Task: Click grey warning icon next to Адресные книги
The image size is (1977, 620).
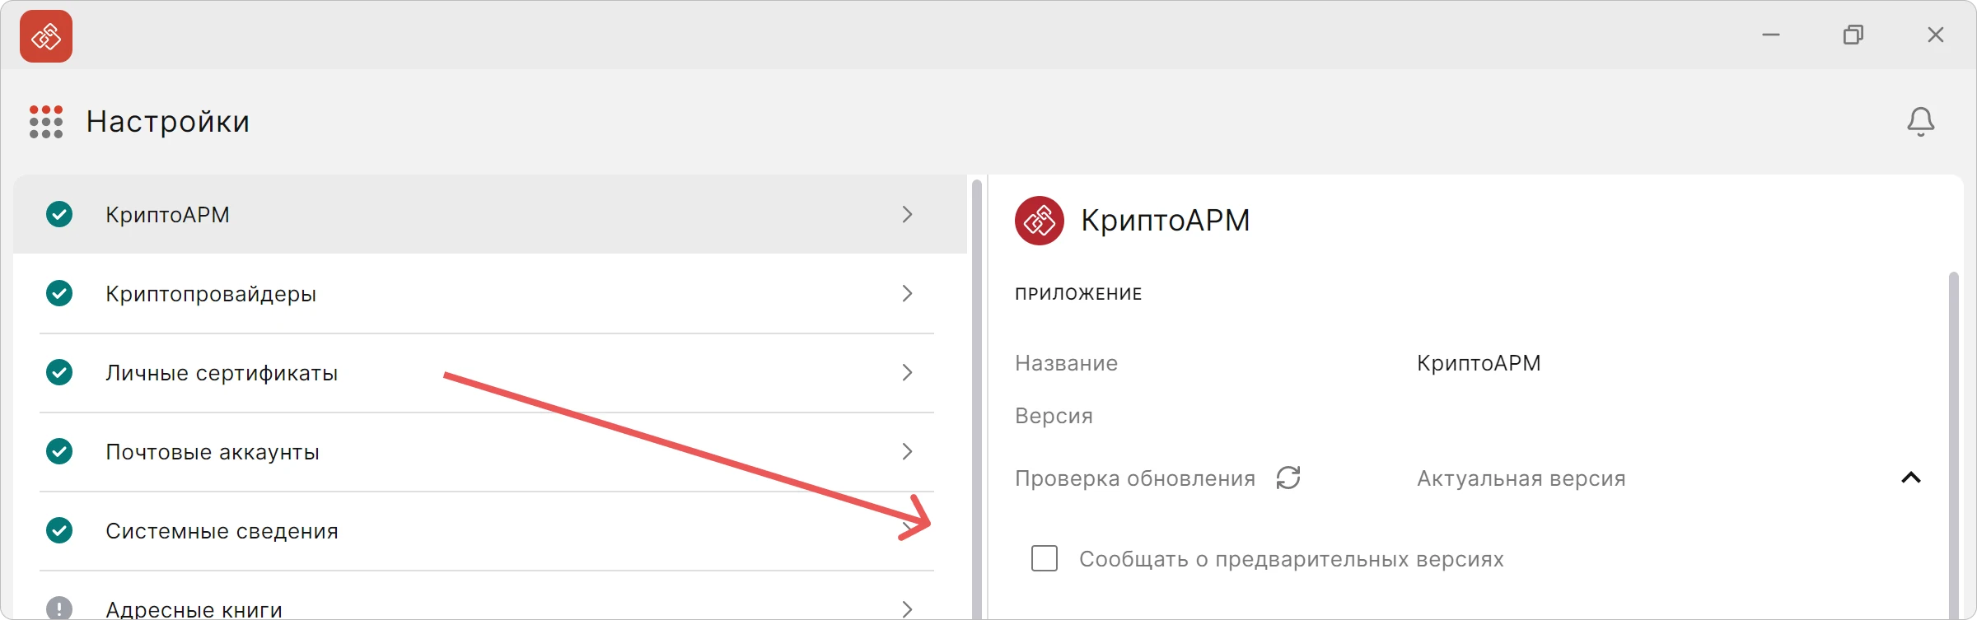Action: pyautogui.click(x=59, y=608)
